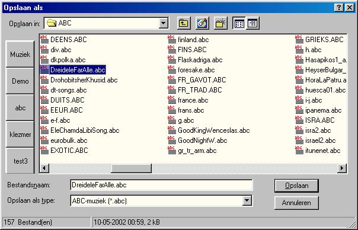
Task: Click the FINS.ABC file icon
Action: pyautogui.click(x=172, y=50)
